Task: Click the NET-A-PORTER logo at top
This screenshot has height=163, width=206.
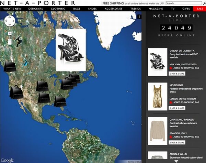Action: [37, 3]
